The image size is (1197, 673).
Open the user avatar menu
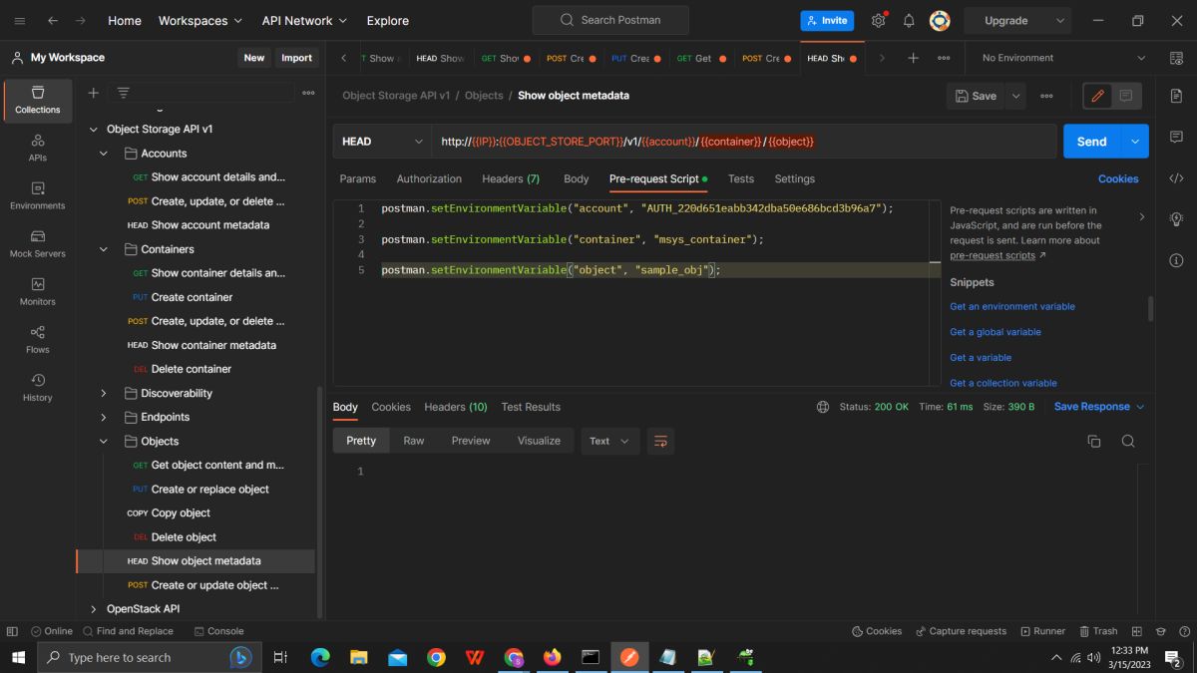coord(940,20)
